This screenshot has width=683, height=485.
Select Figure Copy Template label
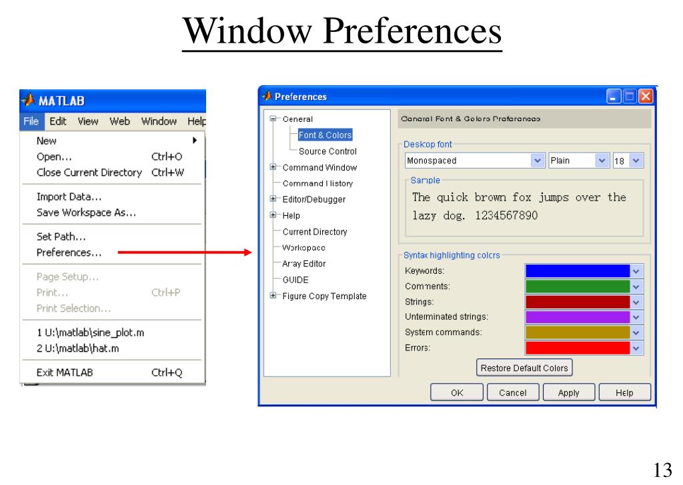324,296
